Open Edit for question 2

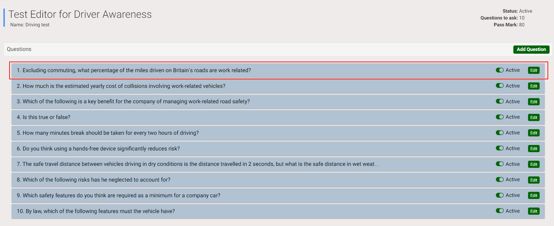(x=533, y=86)
